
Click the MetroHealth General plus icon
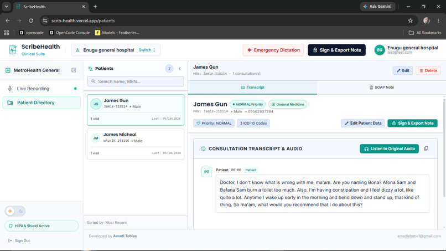[x=8, y=70]
